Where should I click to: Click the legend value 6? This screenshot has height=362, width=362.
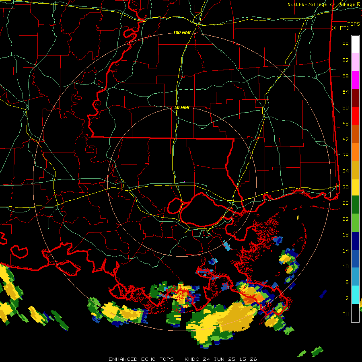point(347,282)
